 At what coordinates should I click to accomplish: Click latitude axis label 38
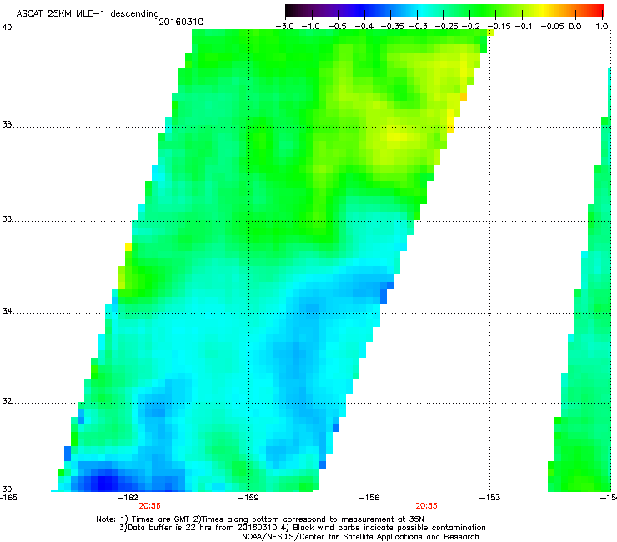tap(7, 125)
